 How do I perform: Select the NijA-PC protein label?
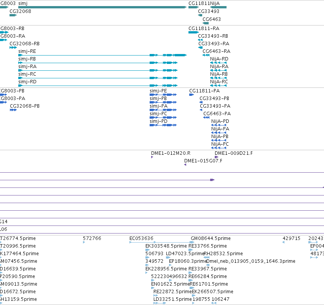pos(220,144)
